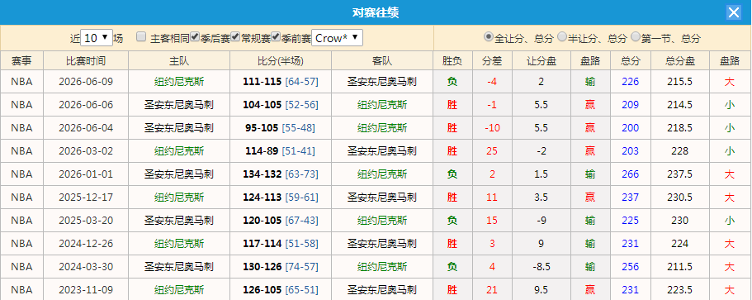752x300 pixels.
Task: Click the 比赛时间 column header
Action: coord(86,61)
